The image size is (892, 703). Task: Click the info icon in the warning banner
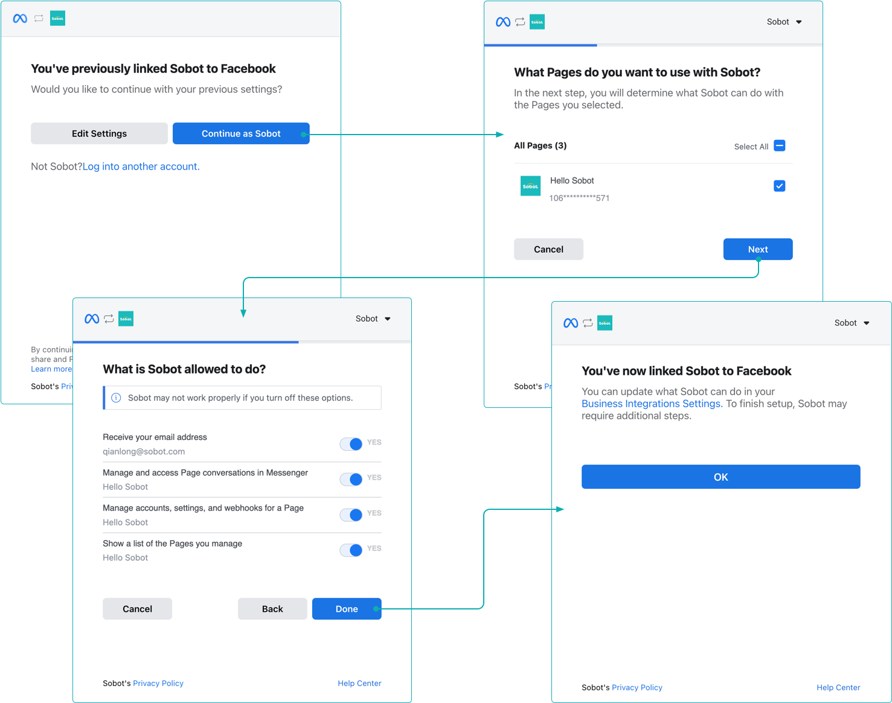coord(116,398)
